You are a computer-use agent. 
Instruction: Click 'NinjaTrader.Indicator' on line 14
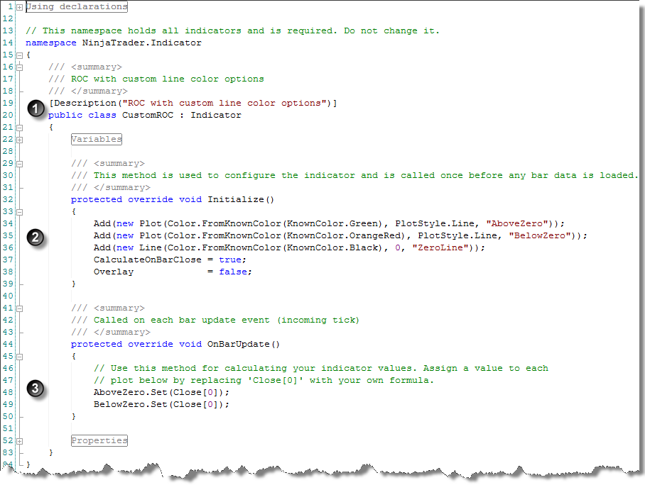(142, 43)
